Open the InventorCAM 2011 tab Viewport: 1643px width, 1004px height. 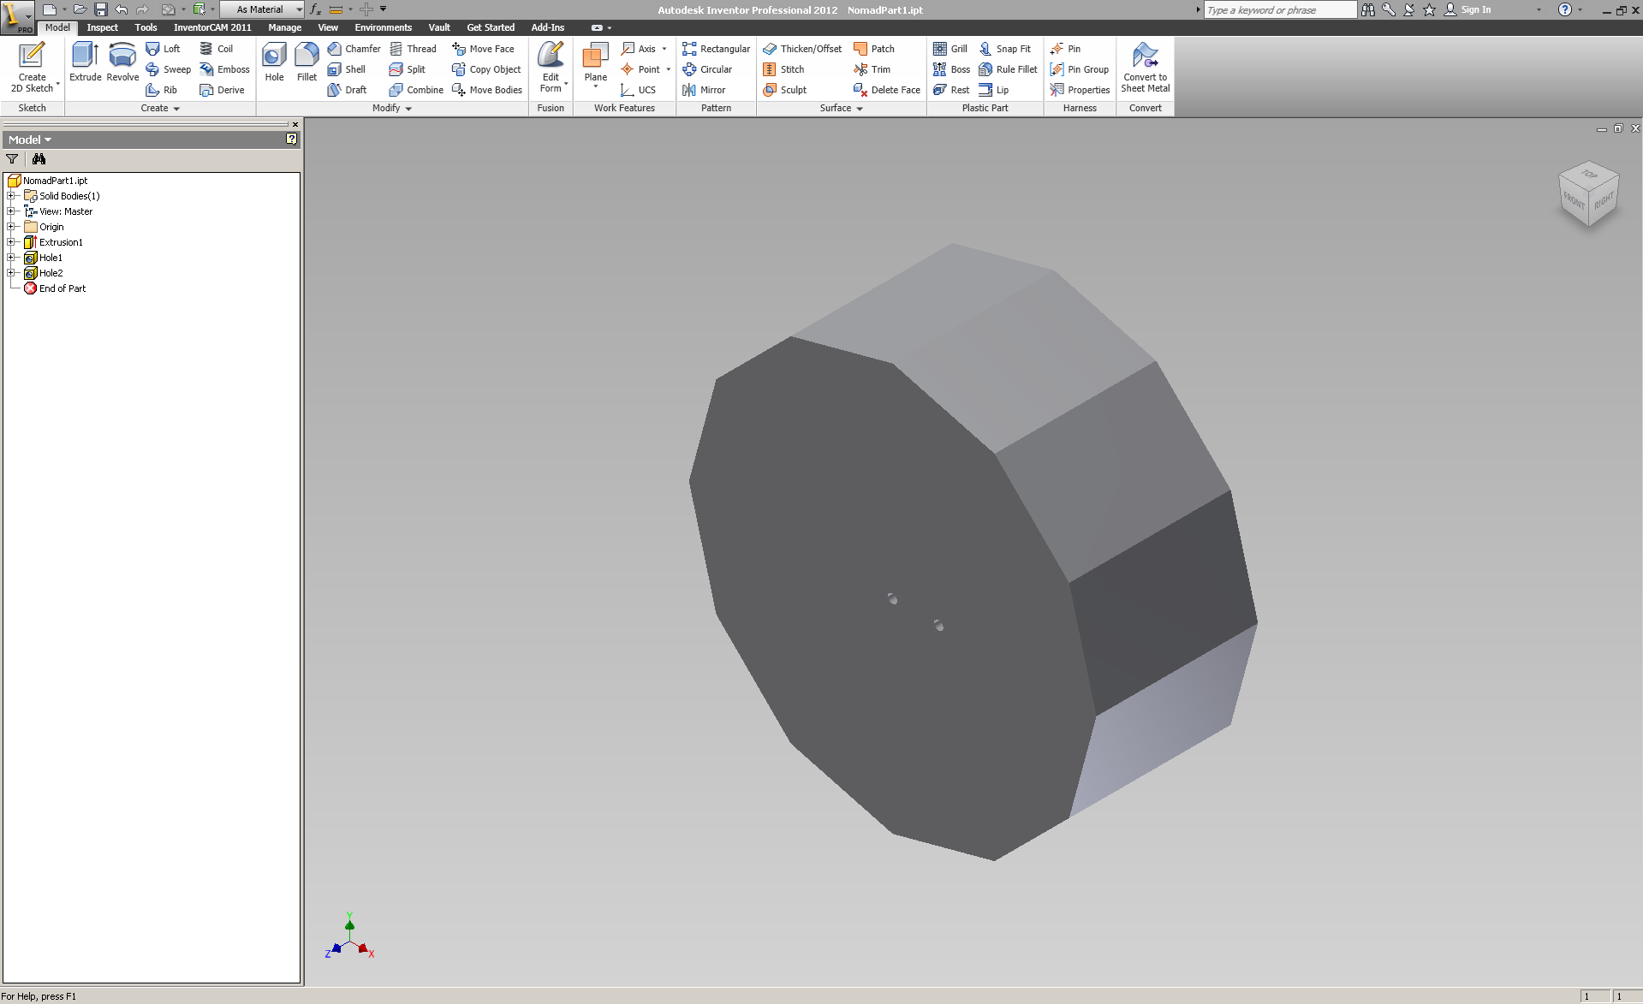click(x=212, y=27)
